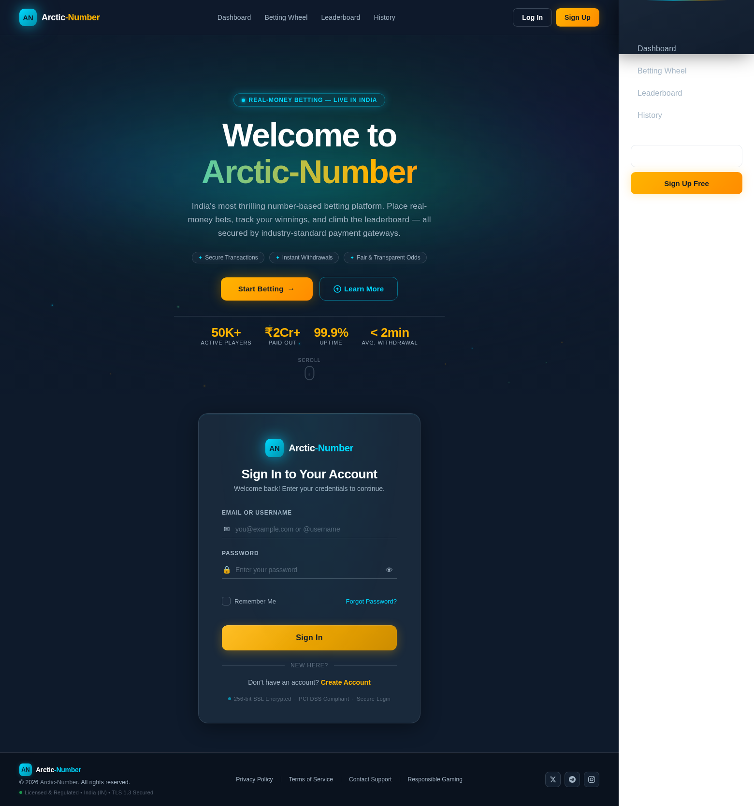This screenshot has height=806, width=754.
Task: Click the Real-Money Betting live badge
Action: pyautogui.click(x=309, y=100)
